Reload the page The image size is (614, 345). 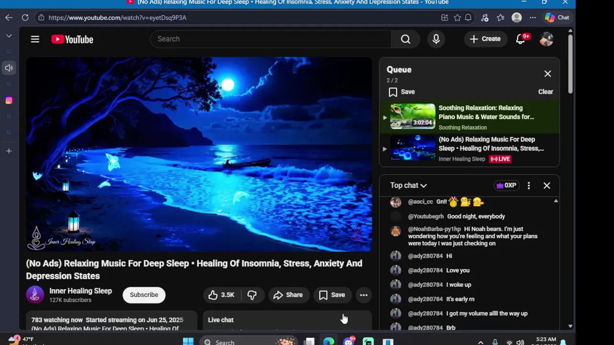[x=25, y=18]
